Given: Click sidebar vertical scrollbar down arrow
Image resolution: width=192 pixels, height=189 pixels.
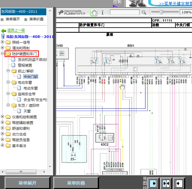Looking at the screenshot, I should [50, 167].
